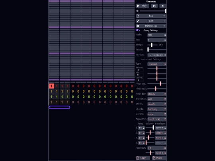The height and width of the screenshot is (161, 215).
Task: Open the Transition dropdown set to soft
Action: (157, 99)
